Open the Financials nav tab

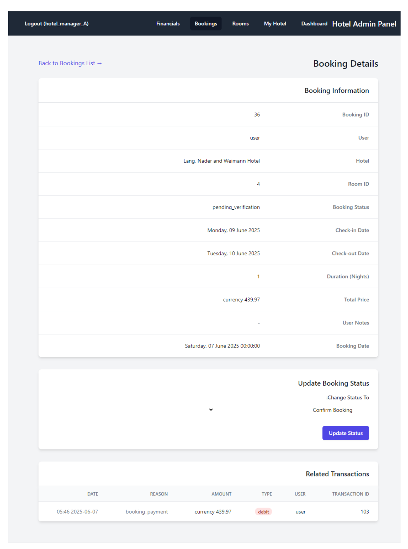tap(168, 24)
